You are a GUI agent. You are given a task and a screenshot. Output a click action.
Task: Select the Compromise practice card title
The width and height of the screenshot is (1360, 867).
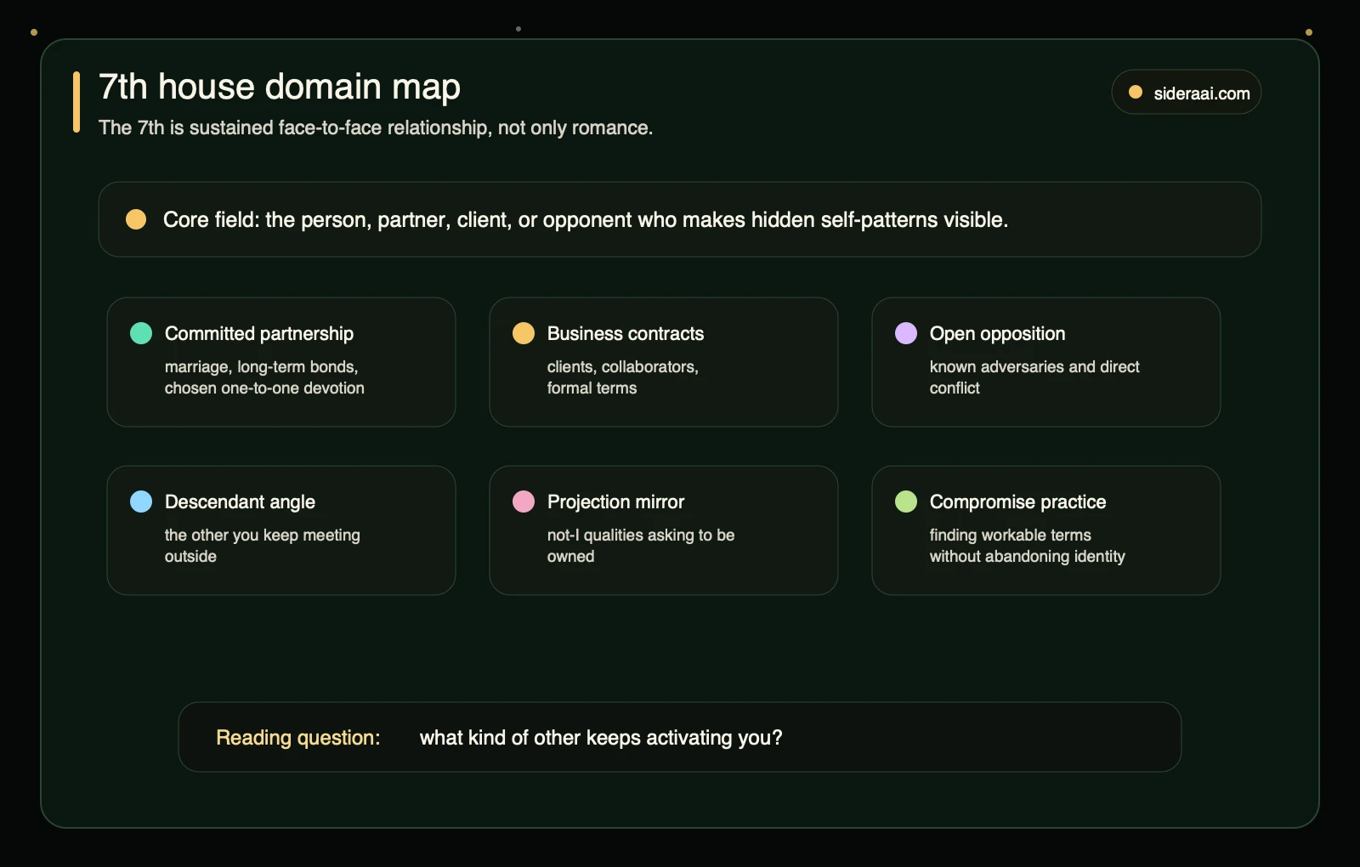point(1017,501)
